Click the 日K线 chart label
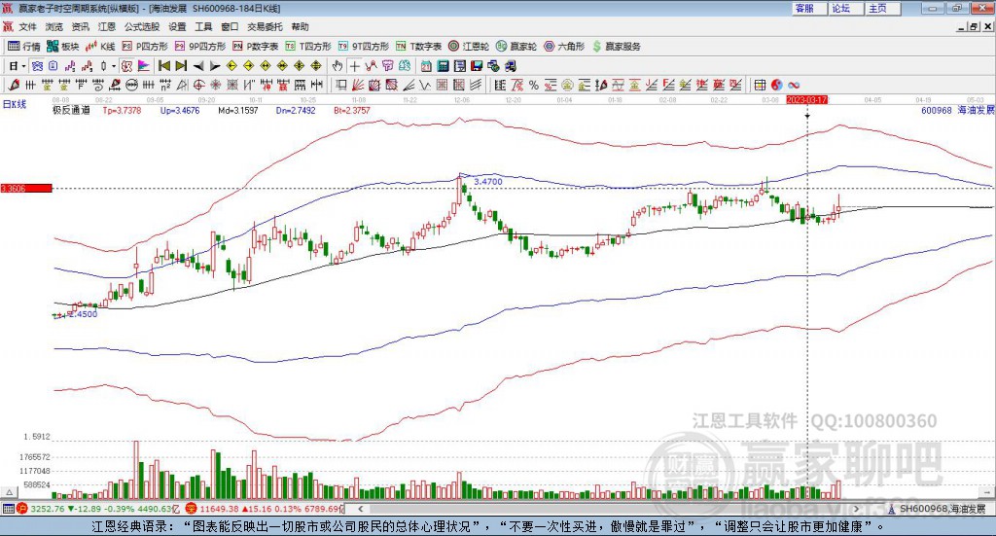Image resolution: width=996 pixels, height=536 pixels. click(x=15, y=104)
